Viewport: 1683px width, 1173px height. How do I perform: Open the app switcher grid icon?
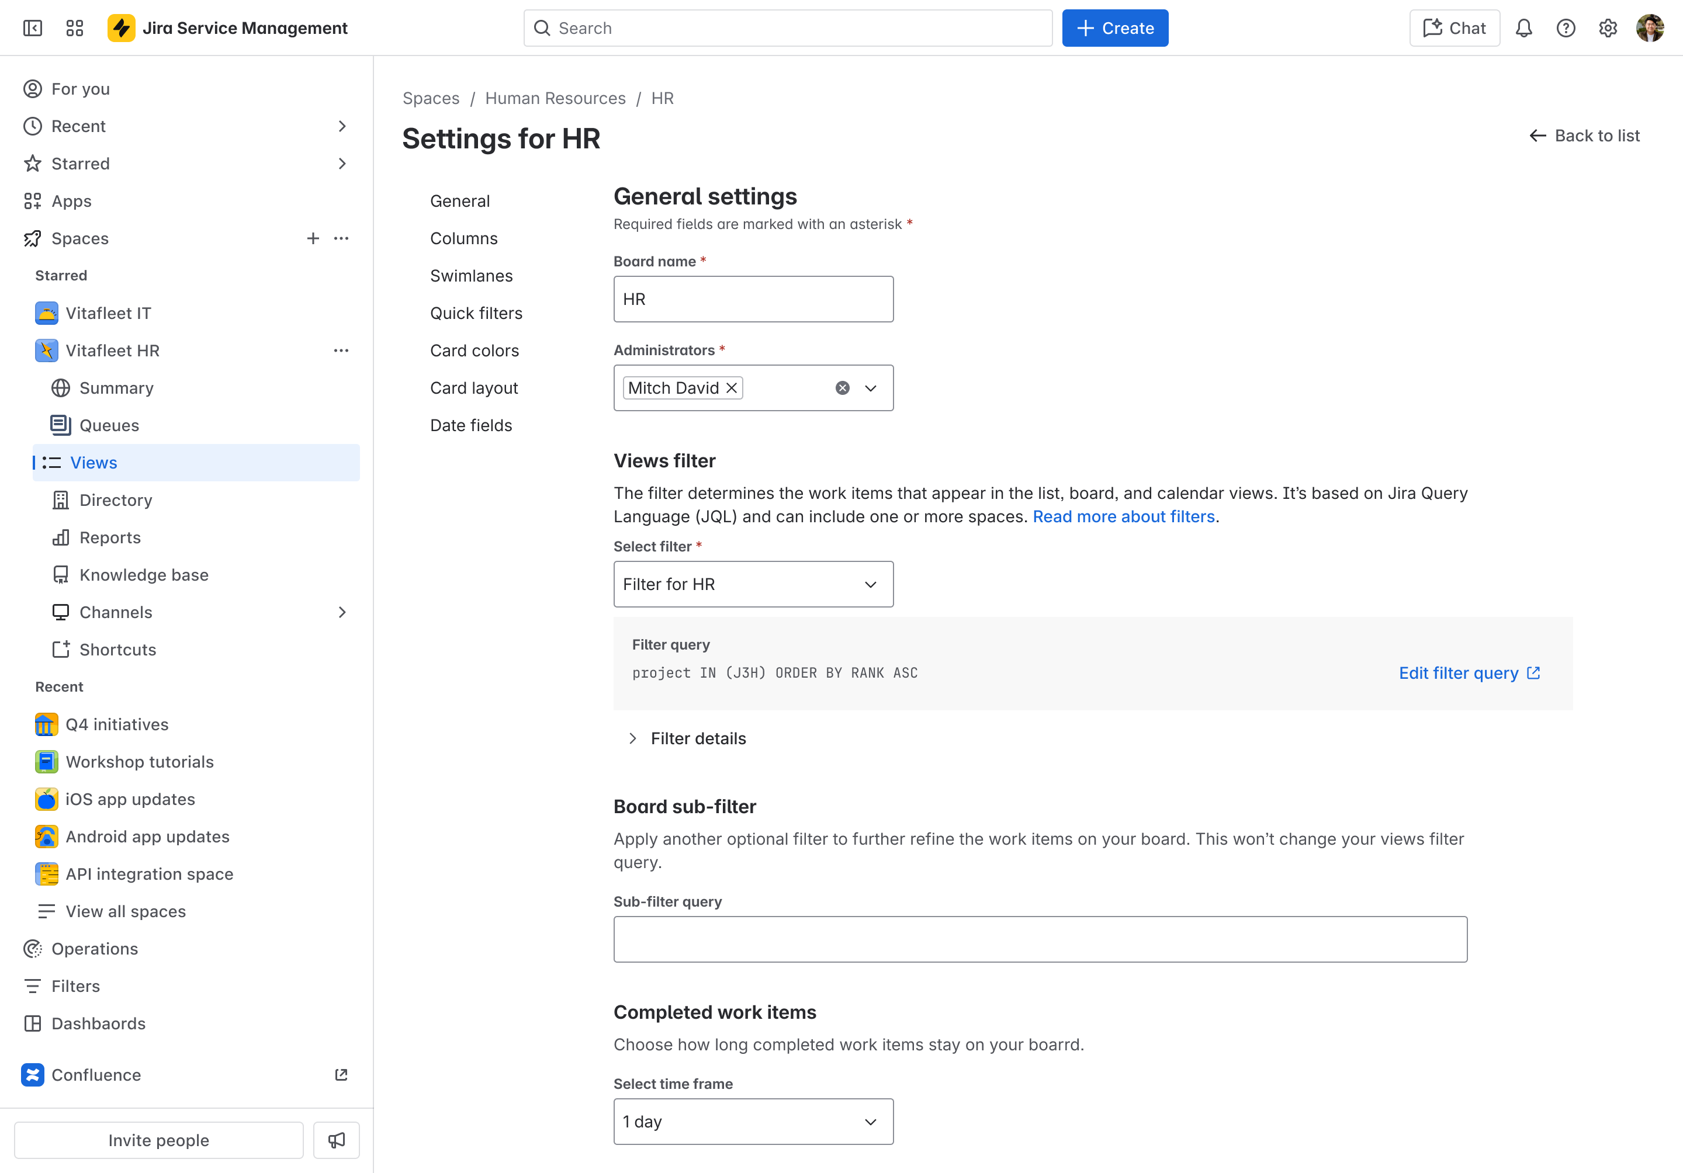point(74,28)
